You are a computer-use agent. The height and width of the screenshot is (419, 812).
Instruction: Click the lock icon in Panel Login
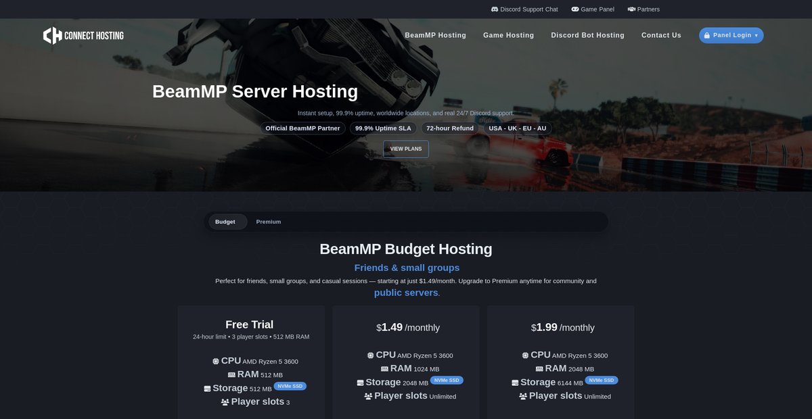pos(707,35)
